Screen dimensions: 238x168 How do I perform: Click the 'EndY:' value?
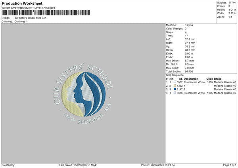[x=189, y=57]
